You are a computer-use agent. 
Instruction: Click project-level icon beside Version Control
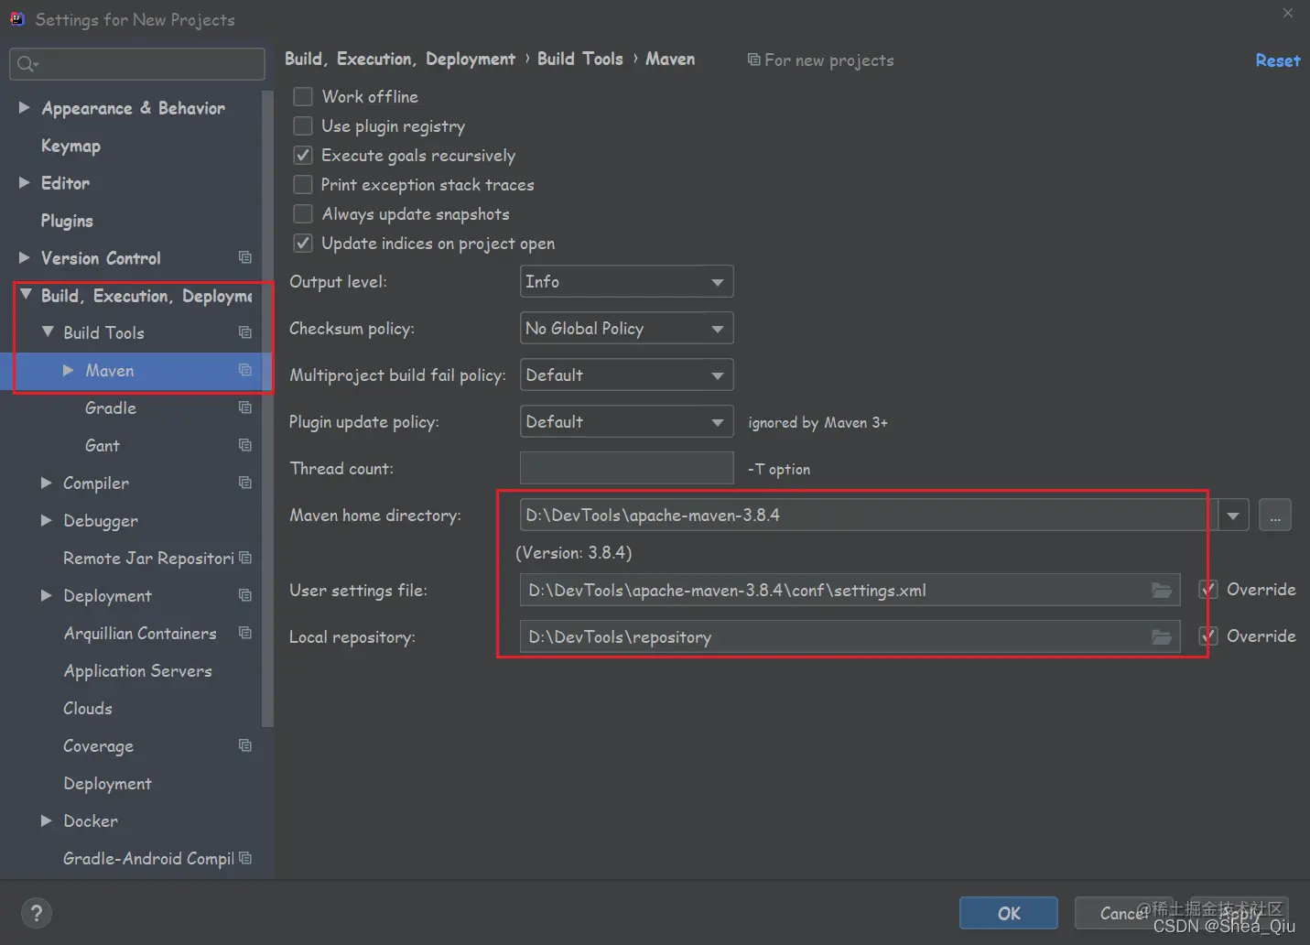tap(245, 258)
